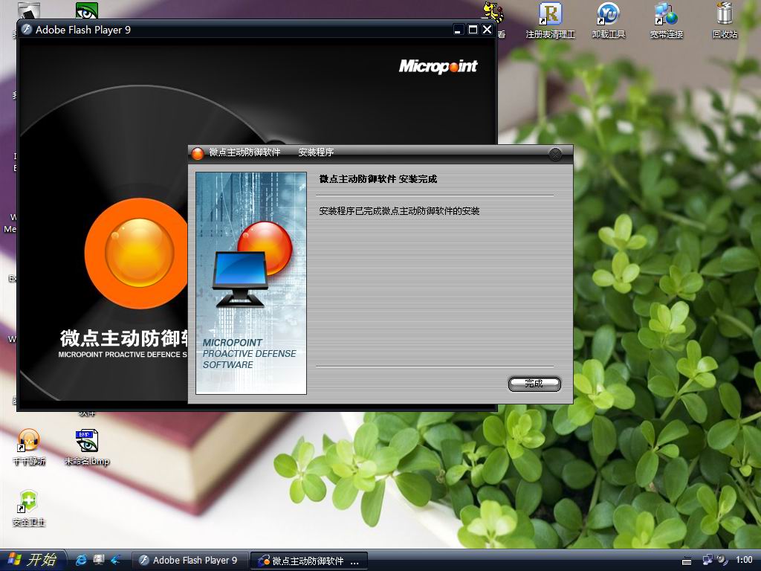Click 'MICROPOINT PROACTIVE DEFENSE SOFTWARE' in installer sidebar
The image size is (761, 571).
tap(249, 353)
